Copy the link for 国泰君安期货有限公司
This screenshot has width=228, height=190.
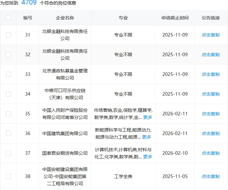[x=211, y=153]
